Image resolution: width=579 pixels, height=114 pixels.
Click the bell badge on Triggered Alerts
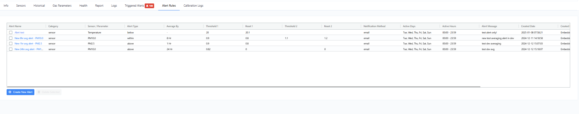click(149, 6)
